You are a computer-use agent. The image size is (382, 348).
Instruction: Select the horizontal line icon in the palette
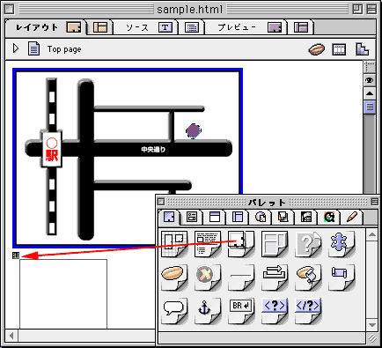coord(240,278)
